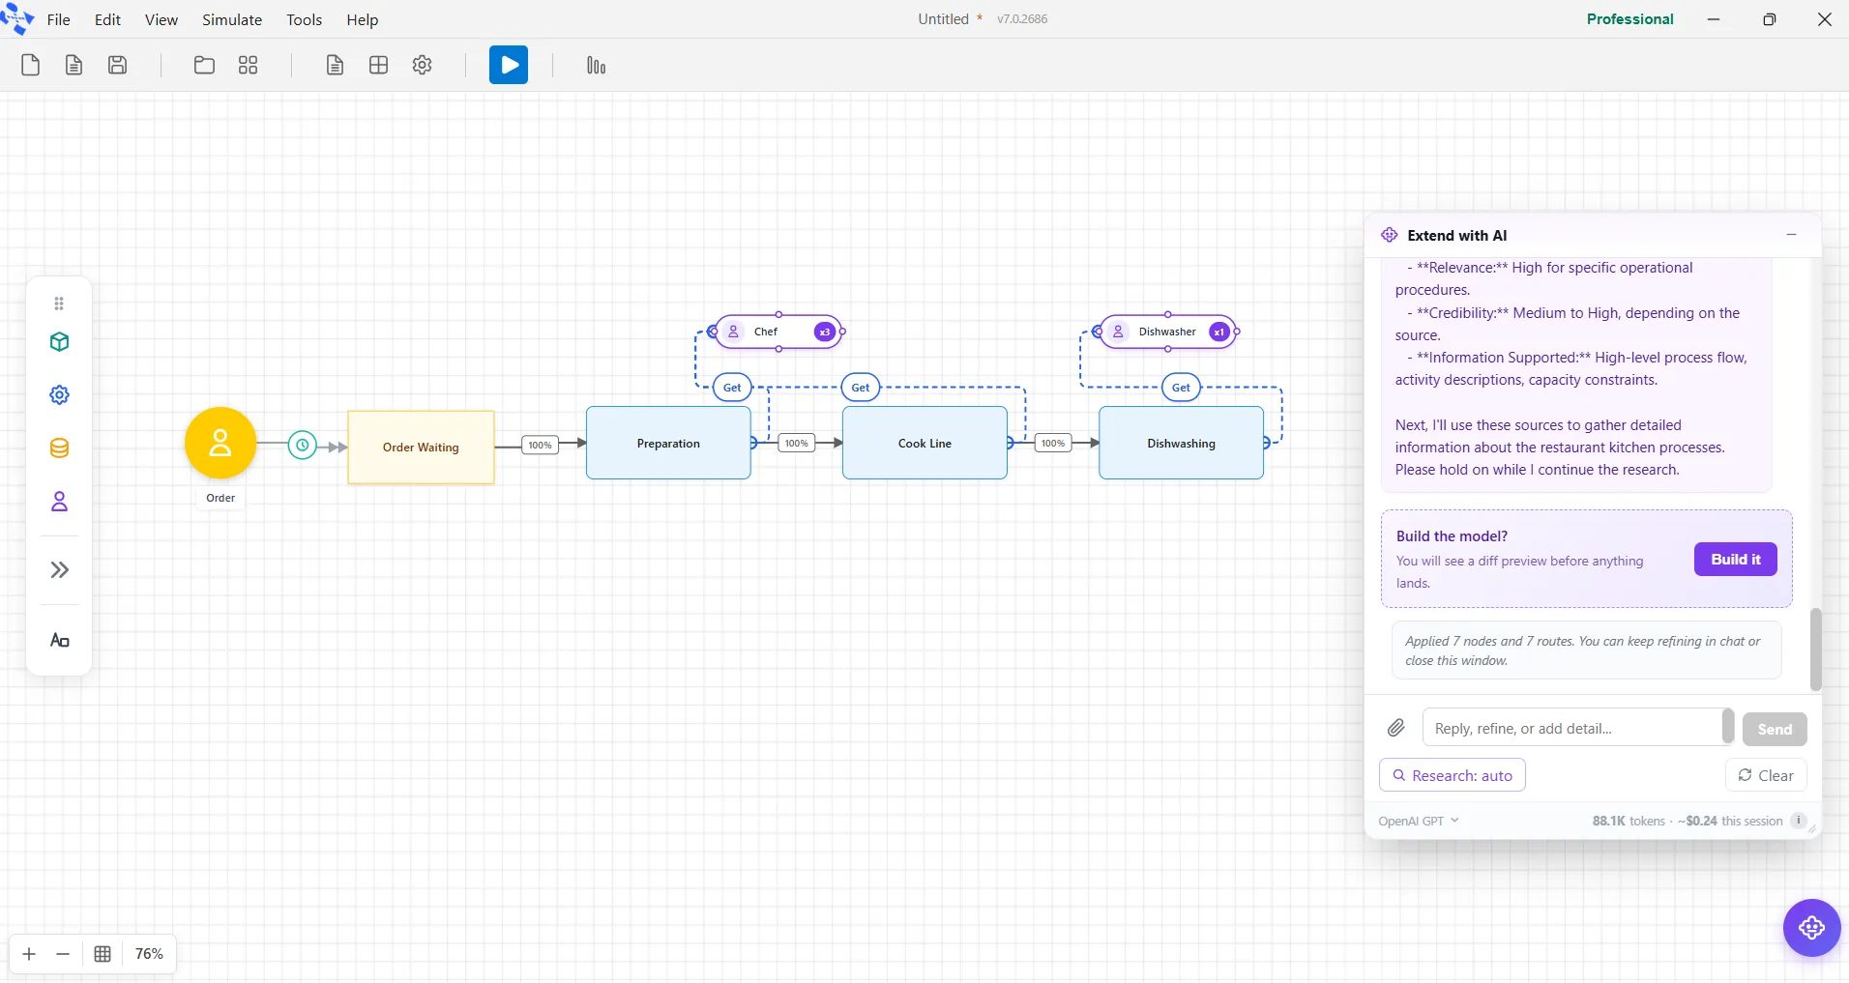Screen dimensions: 1849x983
Task: Select the orange database buffer tool
Action: click(x=59, y=448)
